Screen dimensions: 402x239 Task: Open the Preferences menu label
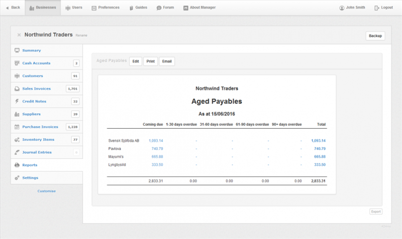109,8
